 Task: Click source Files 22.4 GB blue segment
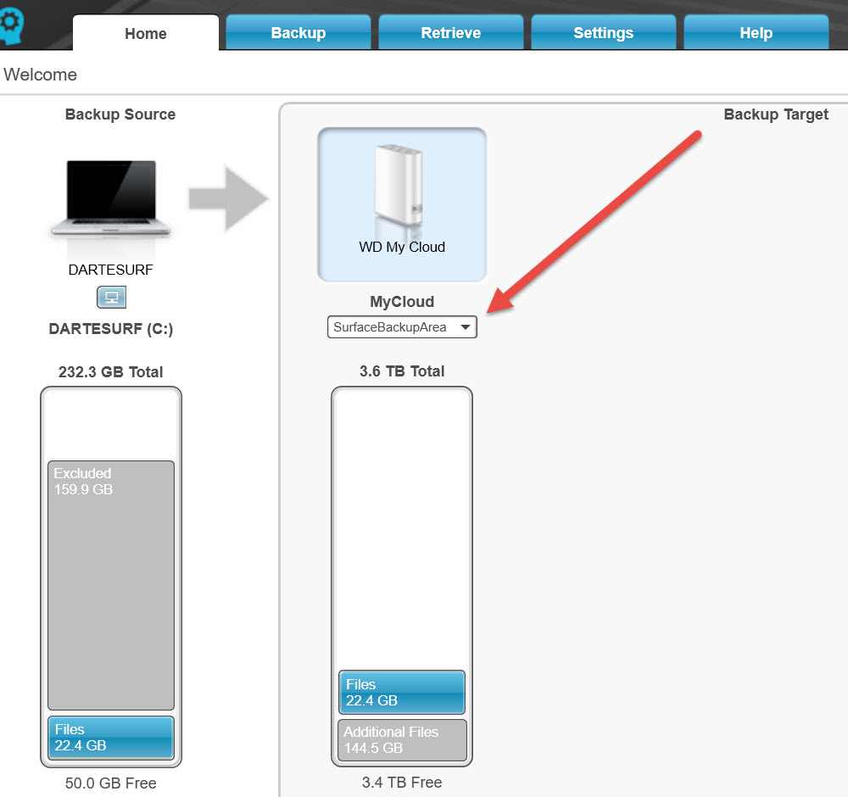[111, 738]
